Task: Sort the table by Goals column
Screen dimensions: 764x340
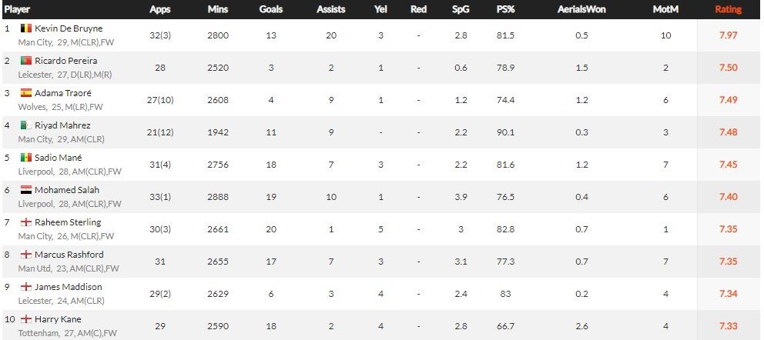Action: pyautogui.click(x=270, y=10)
